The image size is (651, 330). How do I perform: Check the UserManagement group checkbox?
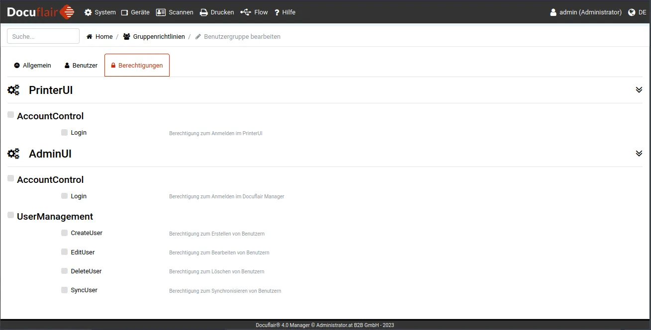tap(10, 215)
